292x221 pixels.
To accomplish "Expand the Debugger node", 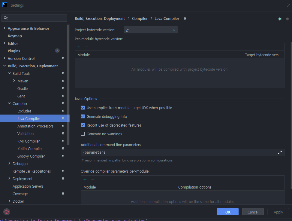I will tap(9, 163).
